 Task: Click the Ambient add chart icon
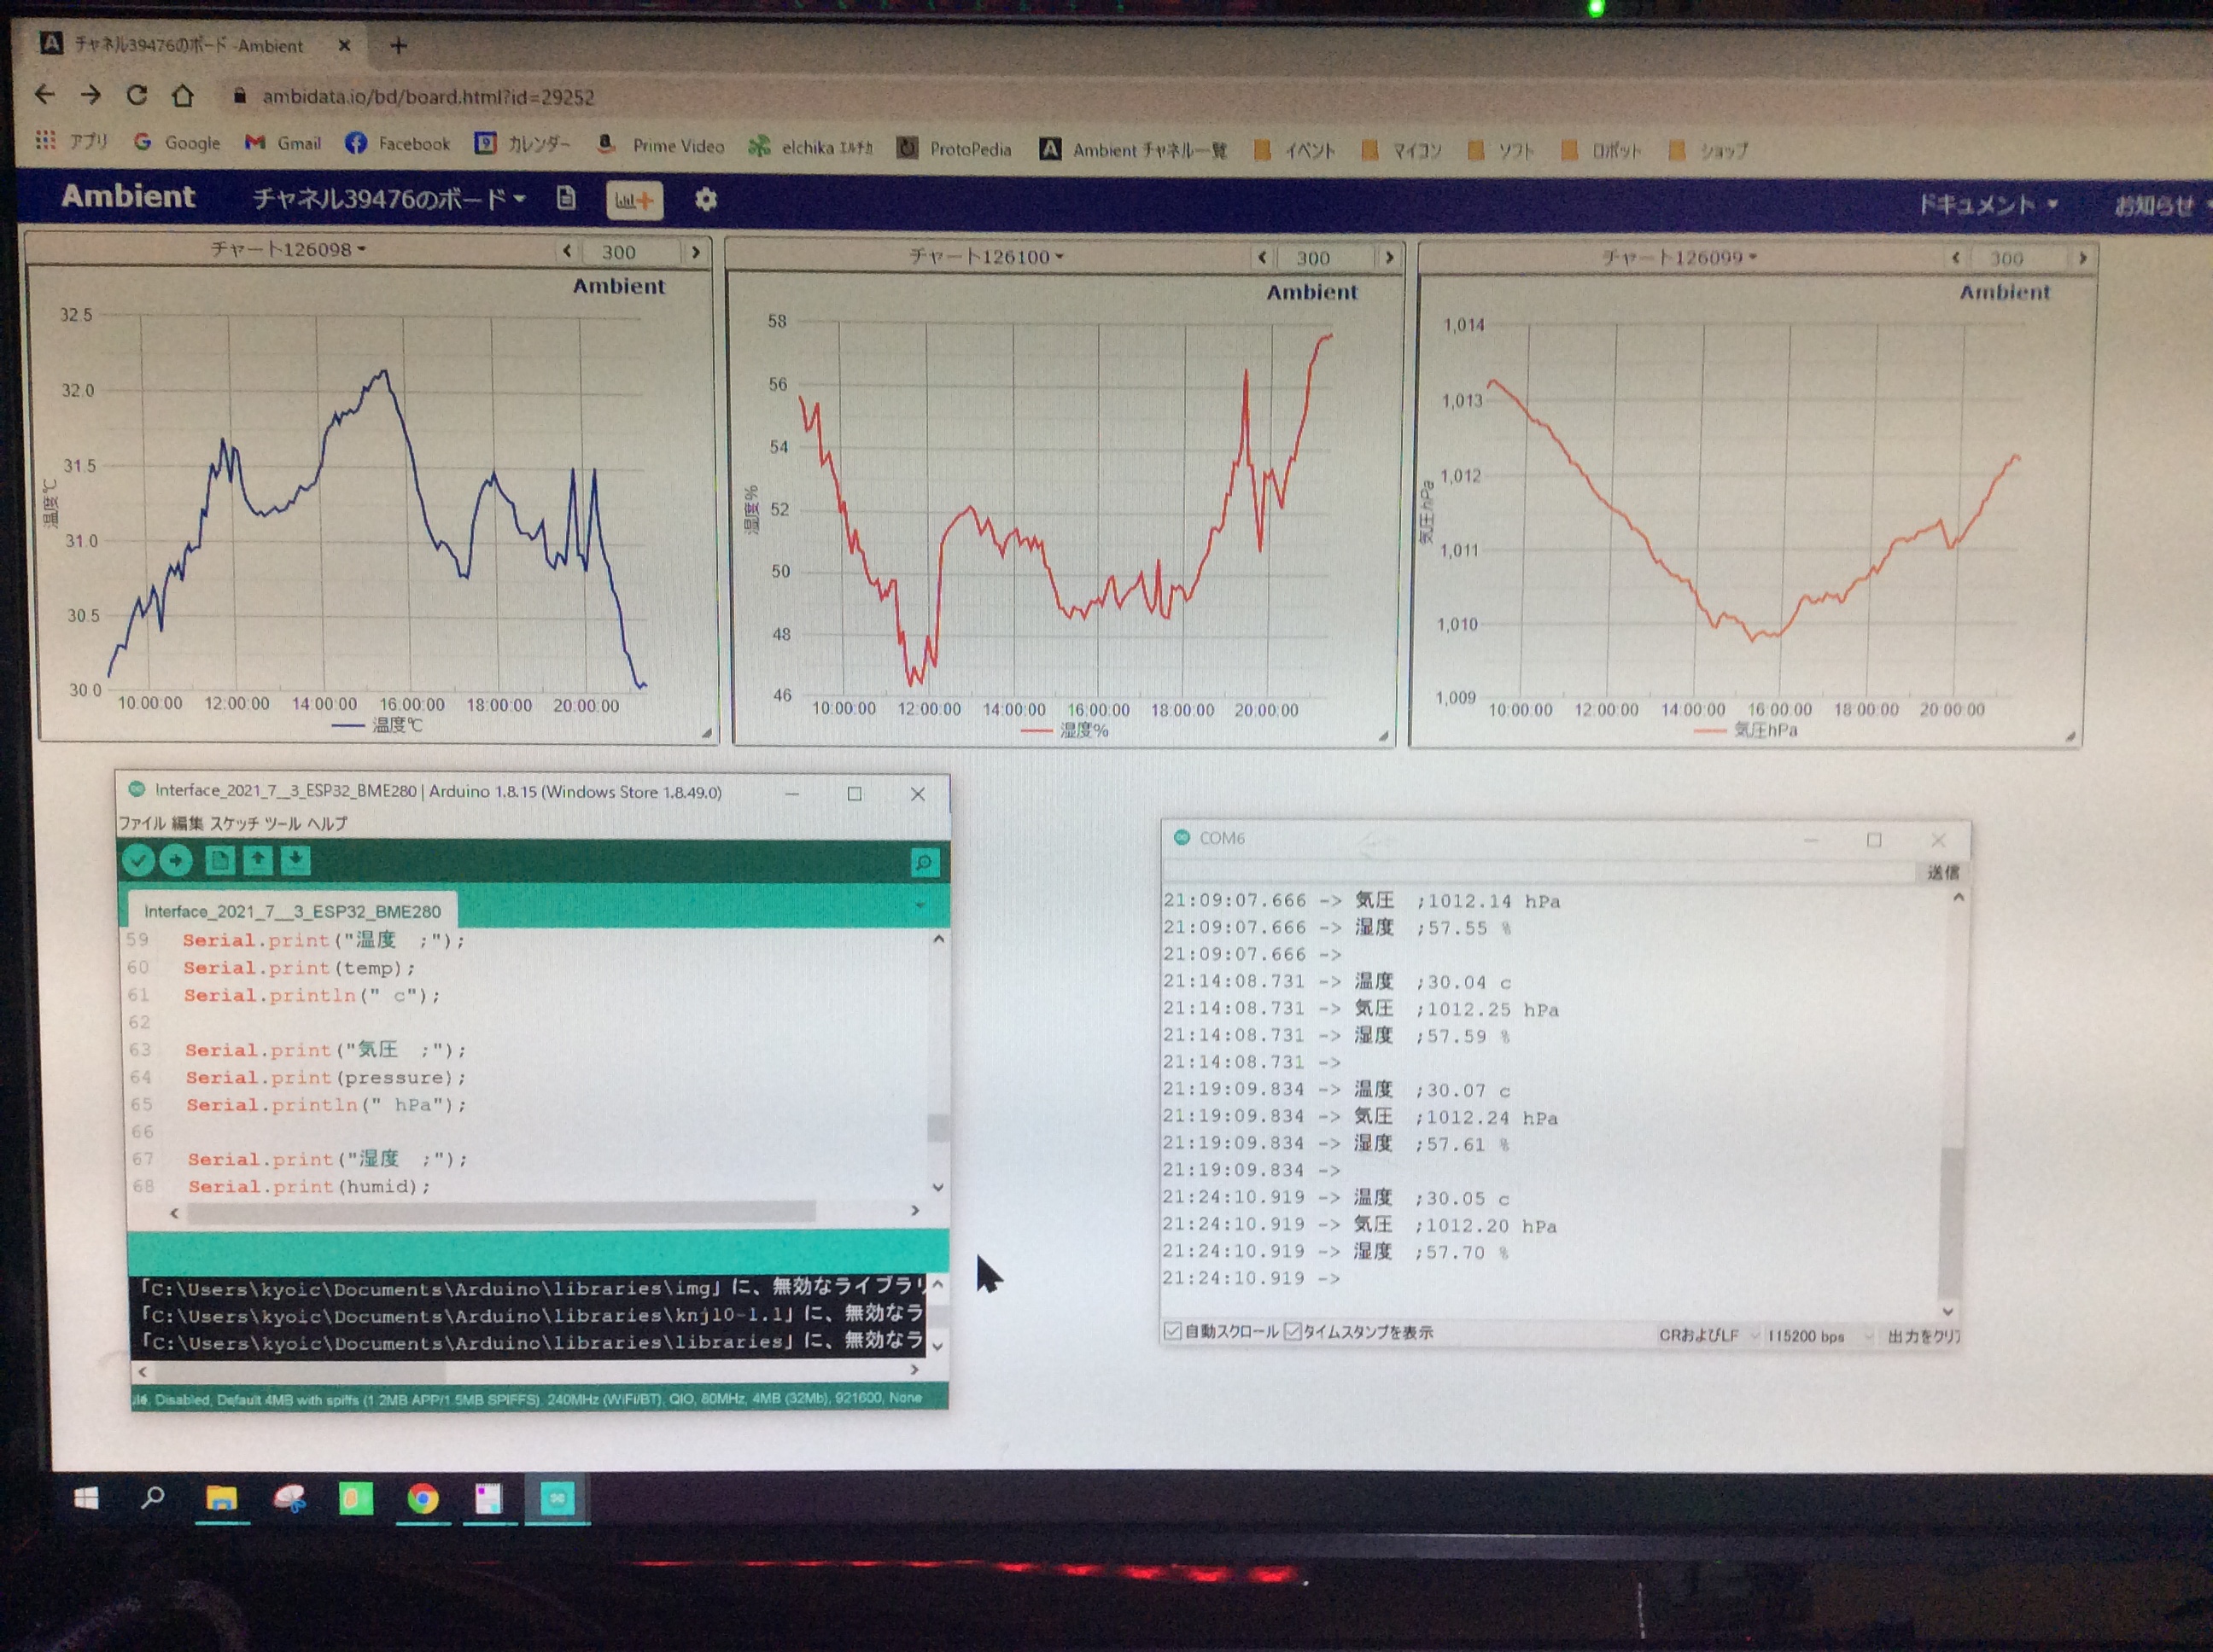click(x=634, y=200)
